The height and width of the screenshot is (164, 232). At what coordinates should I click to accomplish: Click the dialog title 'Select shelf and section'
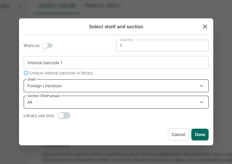coord(116,27)
